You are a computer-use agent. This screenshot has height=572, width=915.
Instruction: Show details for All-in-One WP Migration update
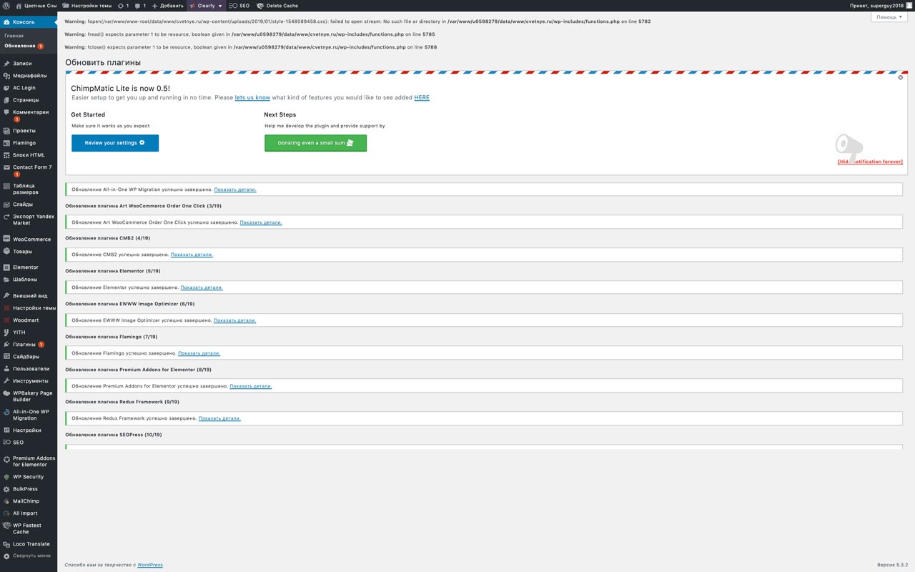pyautogui.click(x=235, y=189)
